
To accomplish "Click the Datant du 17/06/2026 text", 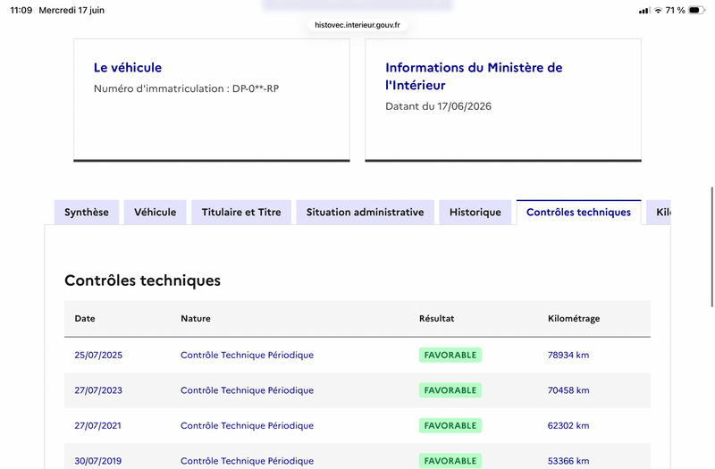I will 438,106.
